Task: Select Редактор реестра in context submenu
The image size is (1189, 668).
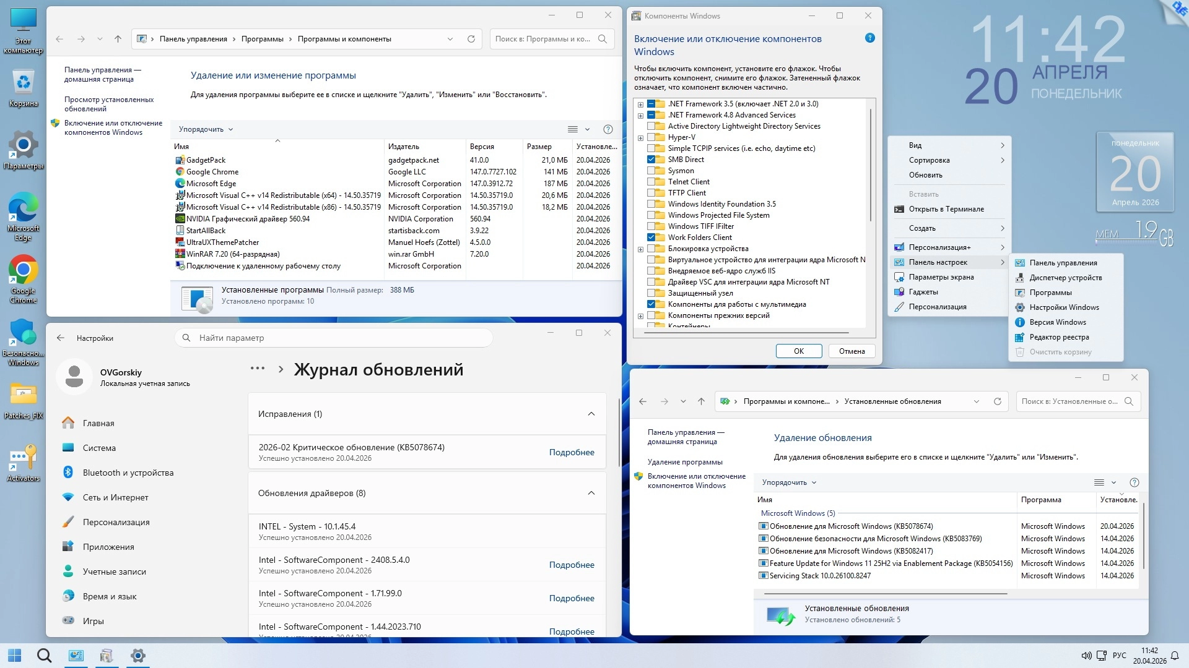Action: pos(1059,337)
